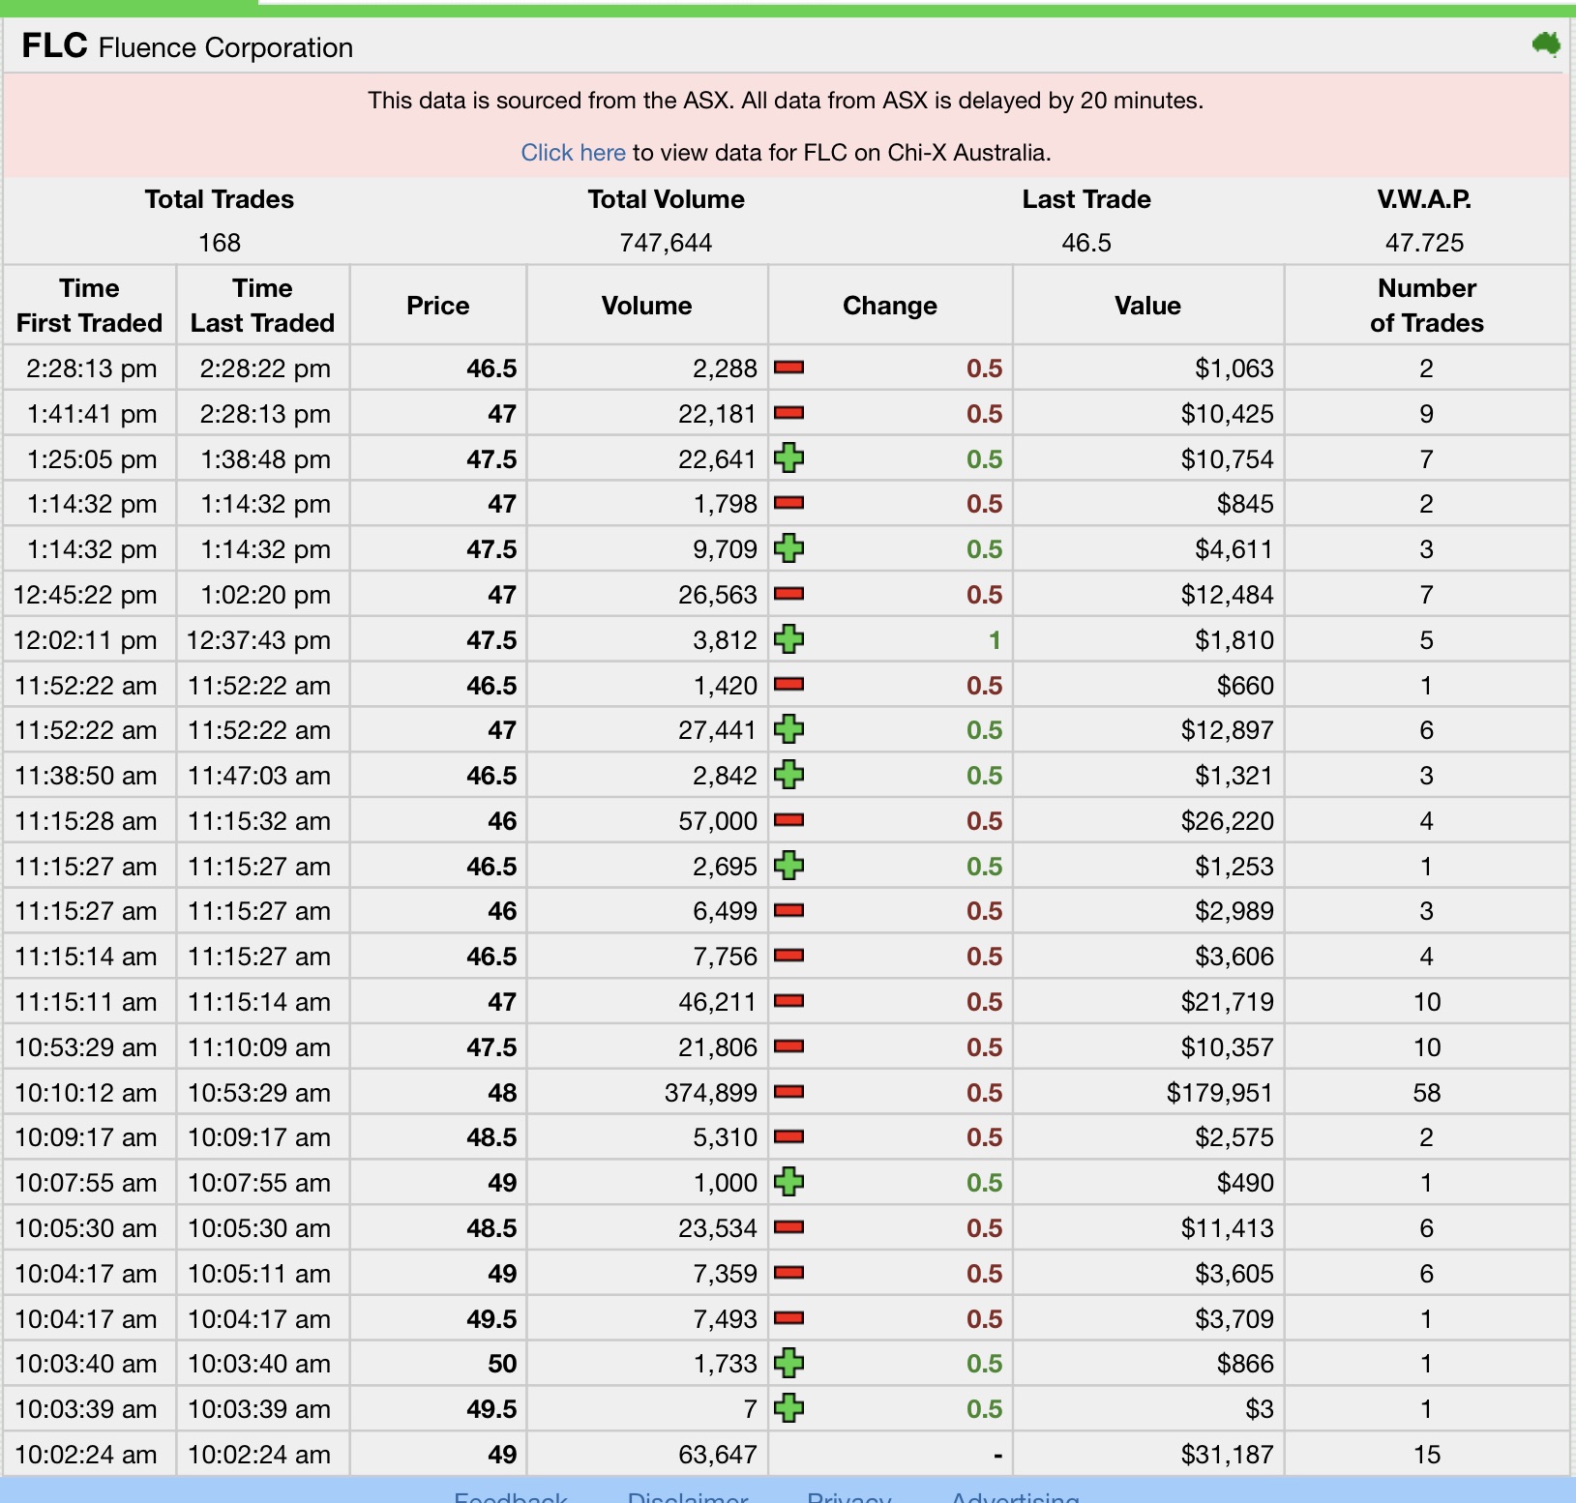Click red minus icon in 5,310 volume row

(789, 1136)
